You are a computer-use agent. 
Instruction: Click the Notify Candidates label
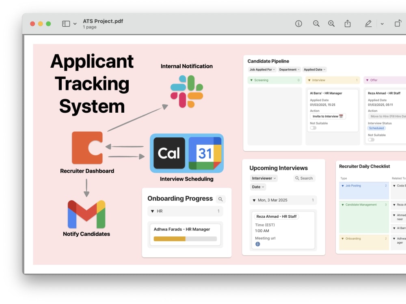[86, 234]
